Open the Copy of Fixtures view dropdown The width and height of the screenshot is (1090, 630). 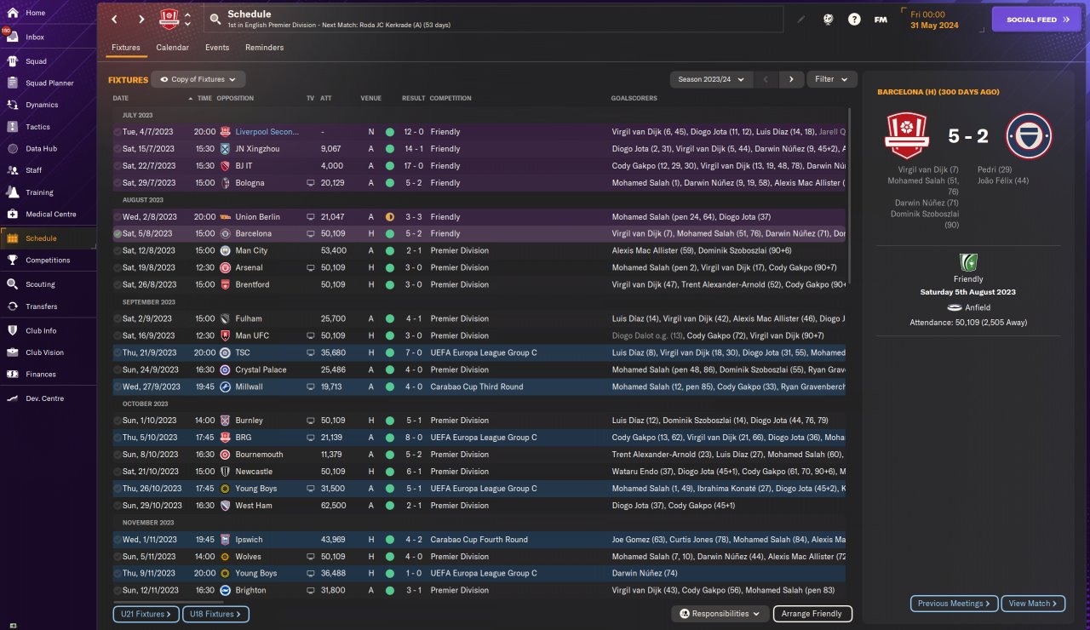[198, 79]
